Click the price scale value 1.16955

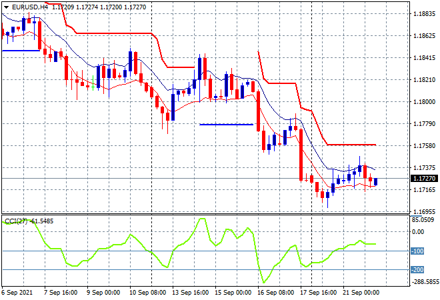click(425, 211)
